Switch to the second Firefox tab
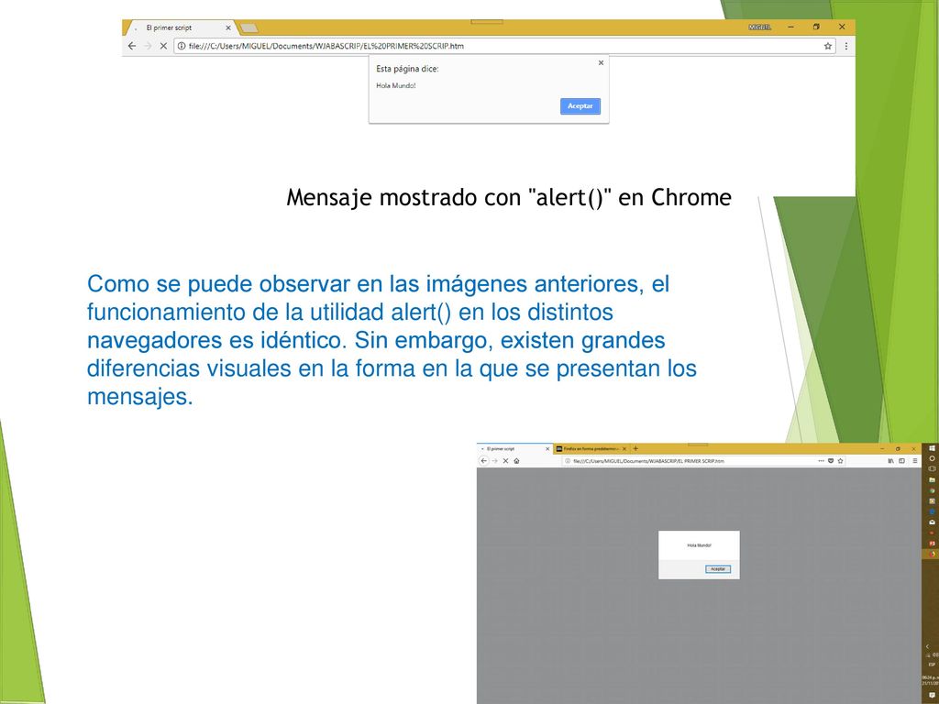This screenshot has width=939, height=704. click(591, 449)
